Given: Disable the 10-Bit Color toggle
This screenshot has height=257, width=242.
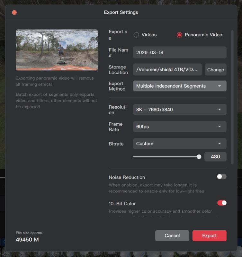Looking at the screenshot, I should [222, 203].
